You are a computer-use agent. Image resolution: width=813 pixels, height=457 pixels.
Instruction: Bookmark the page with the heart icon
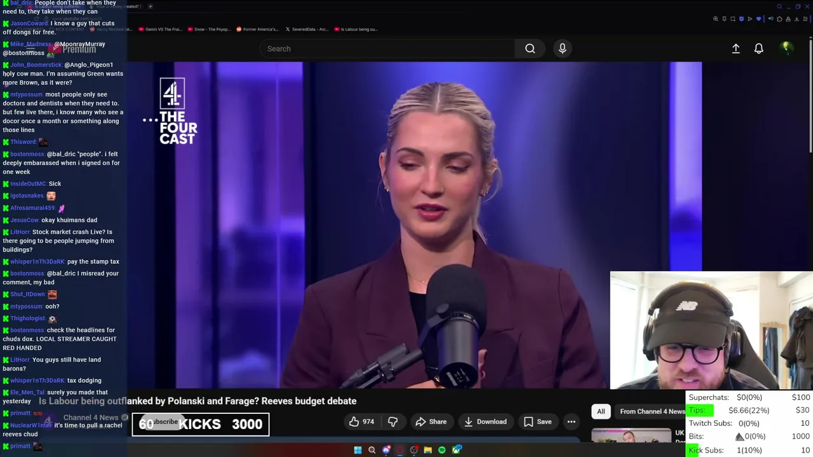[x=758, y=19]
